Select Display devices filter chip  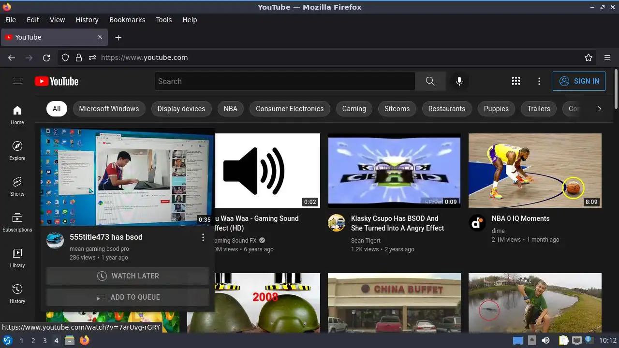pos(181,109)
